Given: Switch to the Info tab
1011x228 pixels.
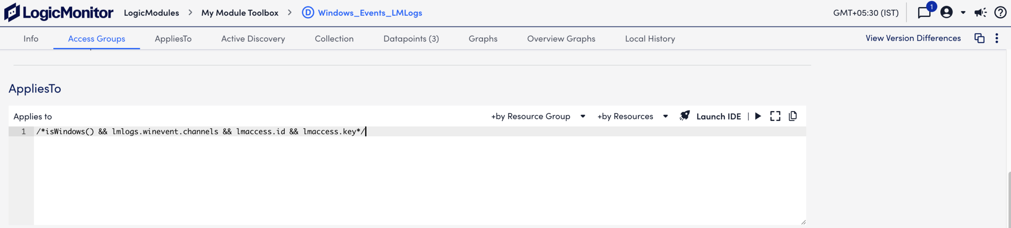Looking at the screenshot, I should pos(31,39).
